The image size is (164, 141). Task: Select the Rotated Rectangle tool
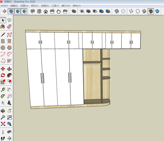[9, 41]
